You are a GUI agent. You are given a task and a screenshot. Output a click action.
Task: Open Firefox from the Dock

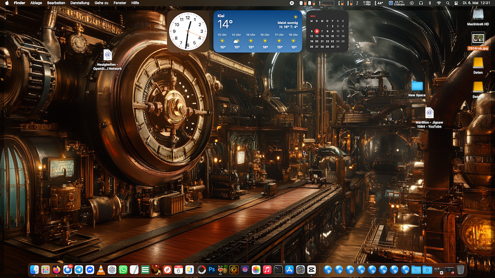57,270
